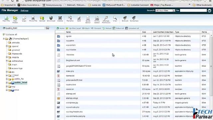Select the .htaccess file name
Viewport: 213px width, 120px height.
pyautogui.click(x=70, y=55)
